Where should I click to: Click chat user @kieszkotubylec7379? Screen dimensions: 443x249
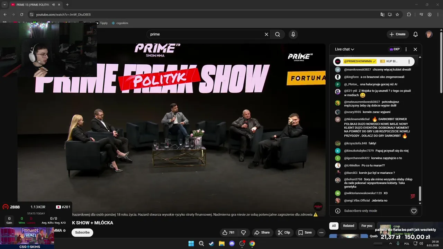coord(359,151)
